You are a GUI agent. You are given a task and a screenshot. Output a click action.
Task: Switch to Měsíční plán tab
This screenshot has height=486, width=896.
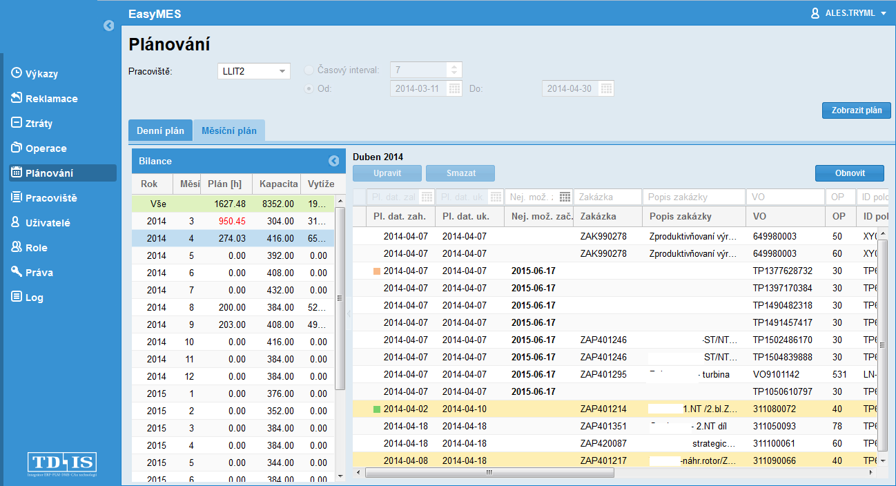click(228, 130)
